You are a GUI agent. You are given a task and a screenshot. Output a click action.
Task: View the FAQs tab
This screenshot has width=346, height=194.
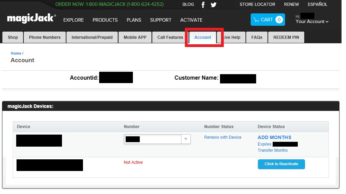point(256,37)
